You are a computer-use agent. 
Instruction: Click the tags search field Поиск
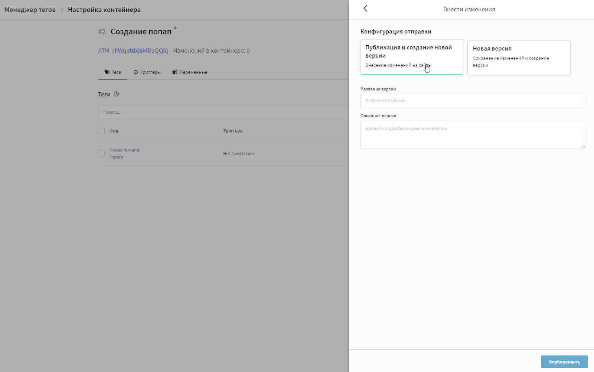pyautogui.click(x=223, y=112)
